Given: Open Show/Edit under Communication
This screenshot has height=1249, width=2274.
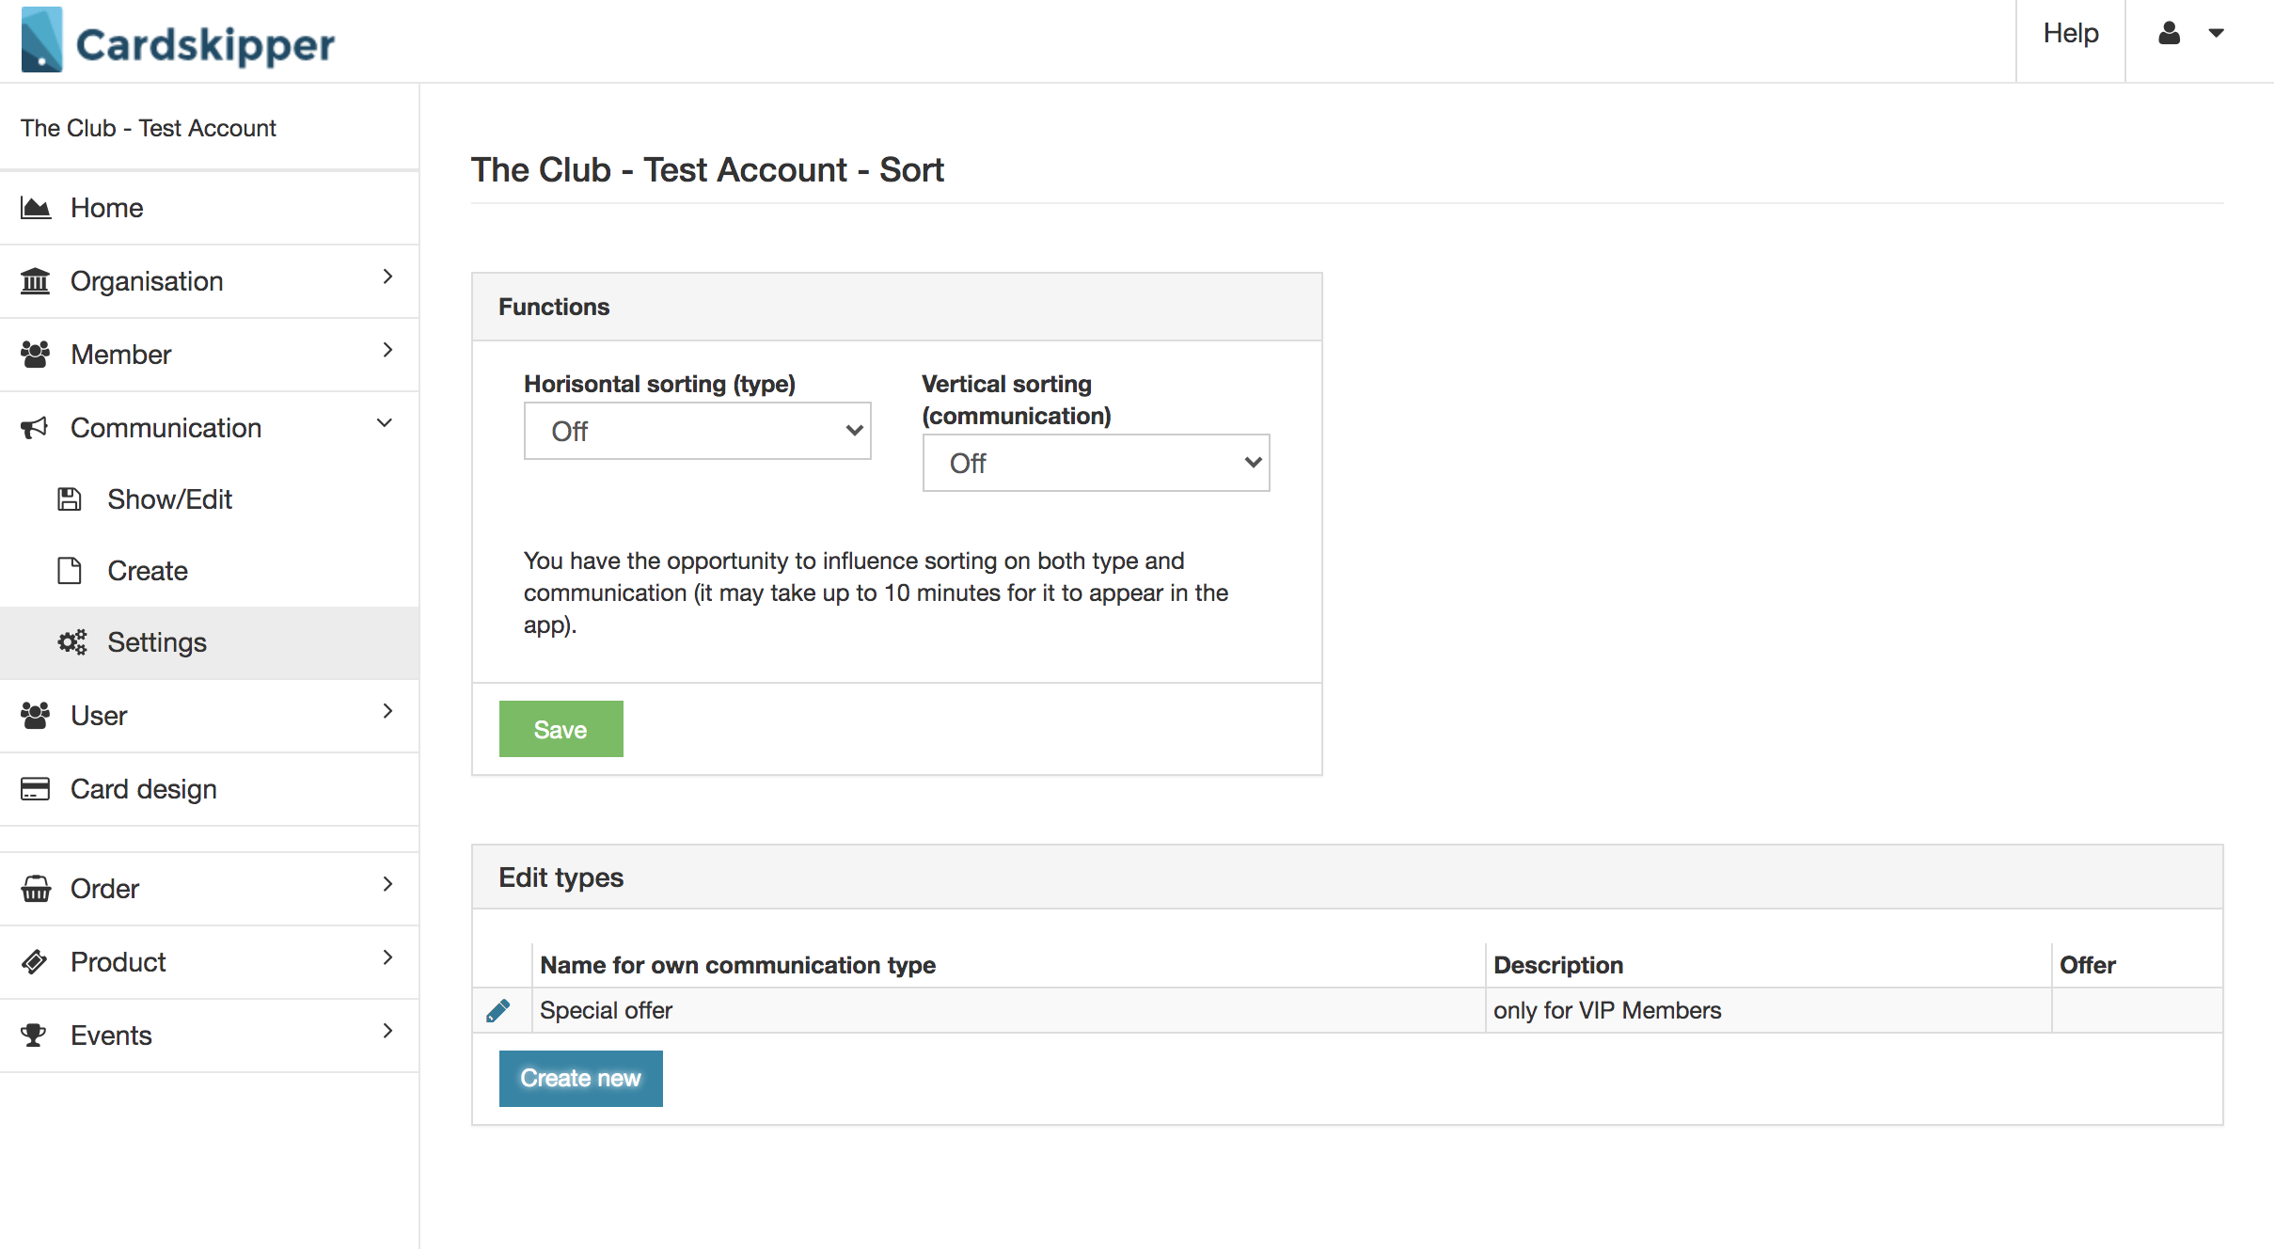Looking at the screenshot, I should click(x=209, y=499).
